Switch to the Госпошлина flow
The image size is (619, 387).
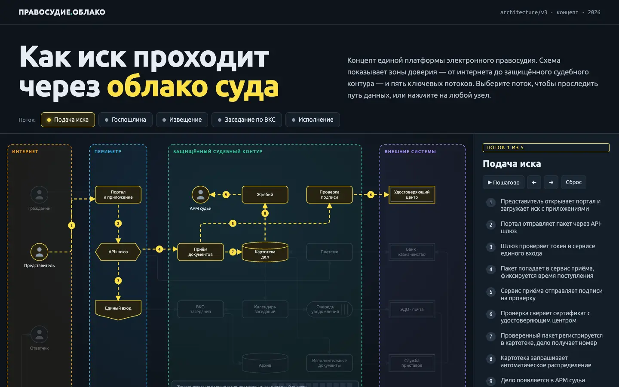point(126,120)
